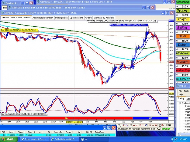Viewport: 190px width, 142px height.
Task: Open the Orders tab
Action: [88, 18]
